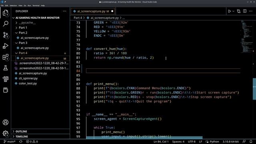Expand the OUTLINE section
The width and height of the screenshot is (256, 144).
click(x=21, y=132)
